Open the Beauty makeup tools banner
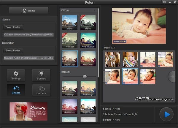This screenshot has width=178, height=128. click(x=28, y=111)
